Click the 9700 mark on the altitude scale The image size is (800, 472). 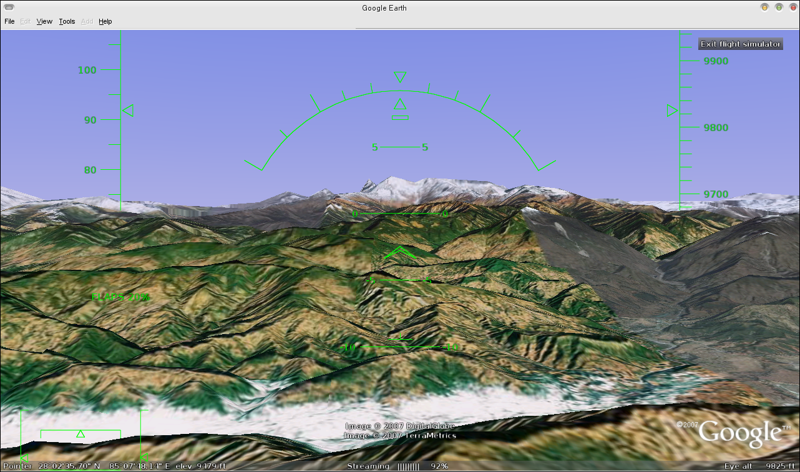(x=716, y=194)
